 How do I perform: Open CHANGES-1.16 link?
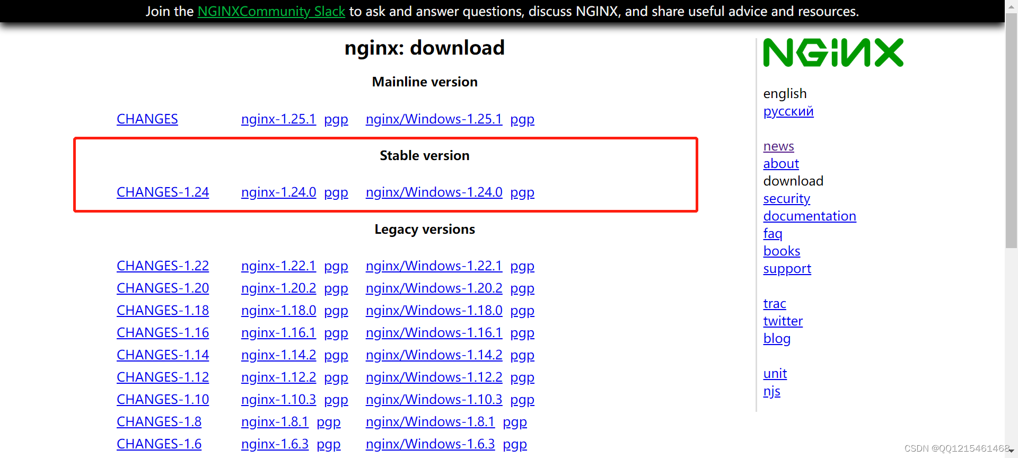(163, 332)
